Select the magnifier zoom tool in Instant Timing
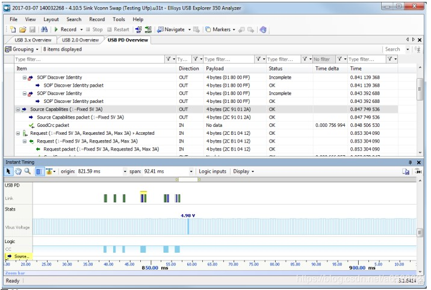 click(x=27, y=171)
